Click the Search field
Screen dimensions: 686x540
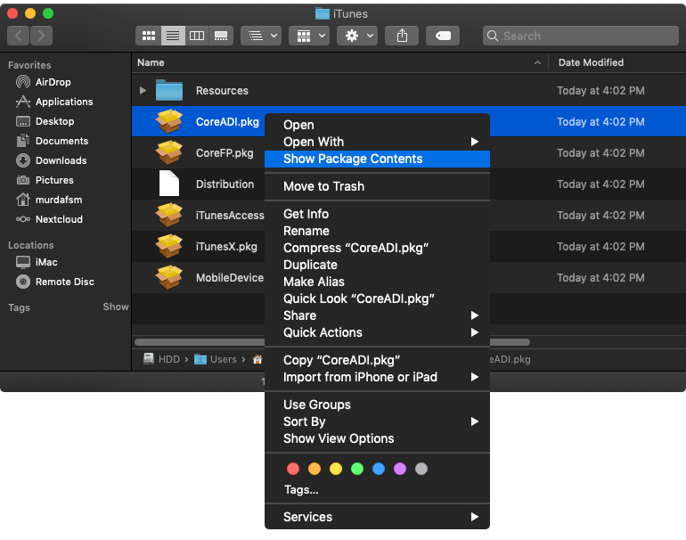tap(581, 36)
